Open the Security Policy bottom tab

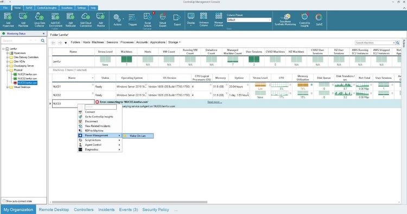[x=156, y=210]
